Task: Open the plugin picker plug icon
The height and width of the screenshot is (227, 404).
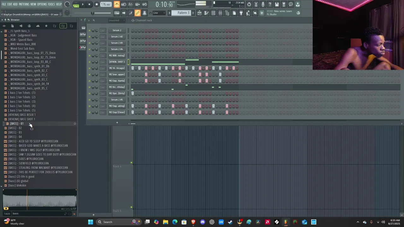Action: point(241,13)
